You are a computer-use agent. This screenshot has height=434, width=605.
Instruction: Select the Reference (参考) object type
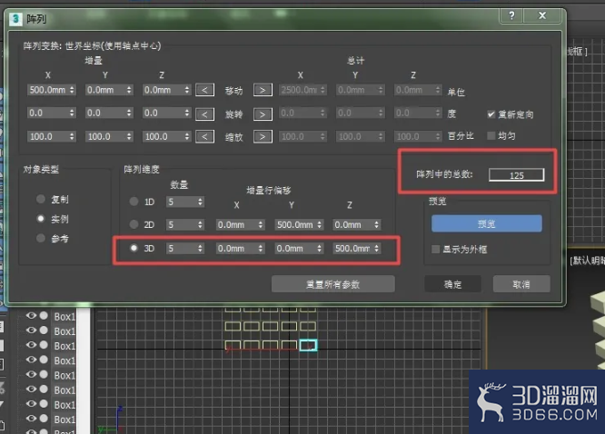41,238
